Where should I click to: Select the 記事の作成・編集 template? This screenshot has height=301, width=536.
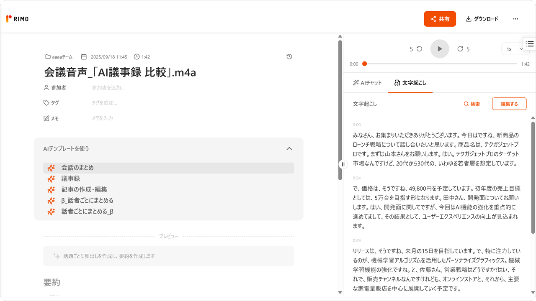pyautogui.click(x=168, y=189)
